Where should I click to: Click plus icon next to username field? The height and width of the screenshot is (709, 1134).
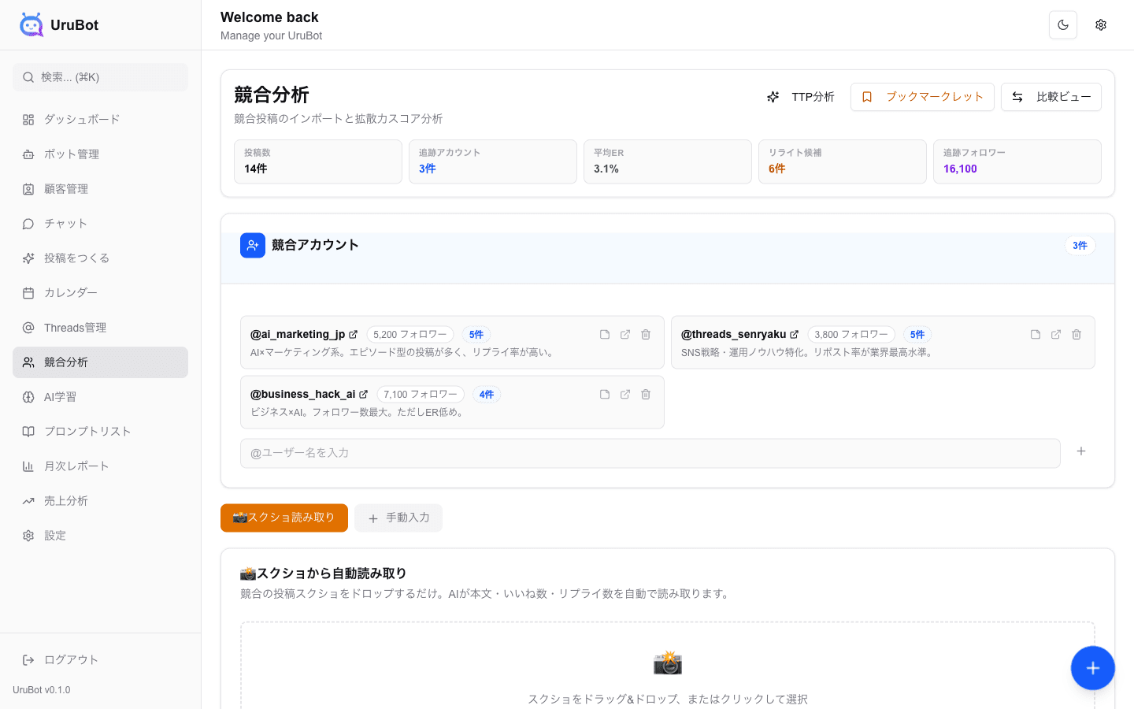click(x=1081, y=451)
